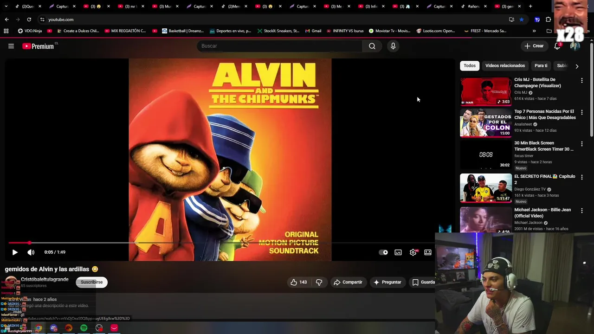Click the install app icon in address bar

(x=511, y=19)
